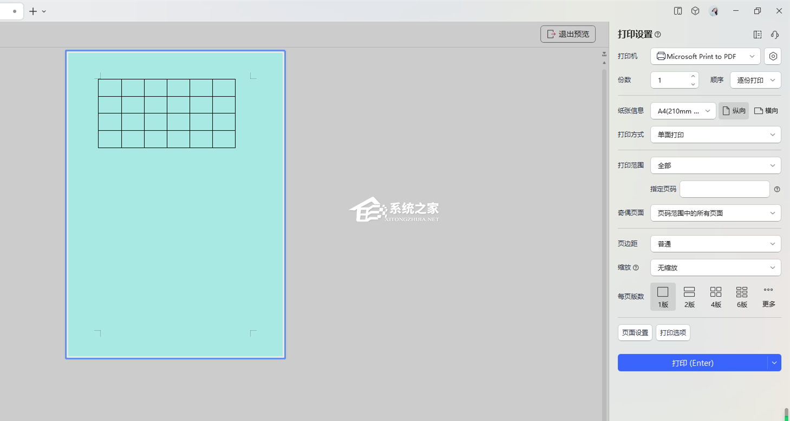The image size is (790, 421).
Task: Click the 退出预览 exit preview button
Action: pyautogui.click(x=568, y=34)
